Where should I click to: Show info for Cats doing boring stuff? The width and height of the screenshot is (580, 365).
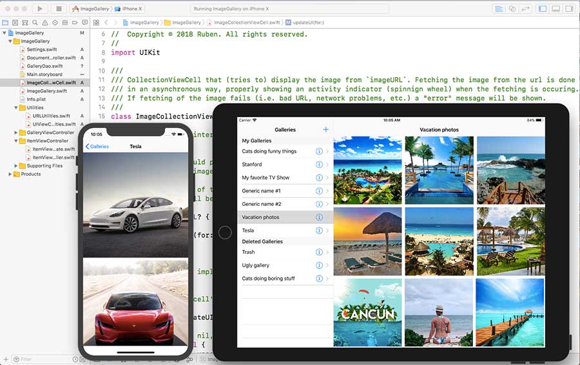click(319, 279)
